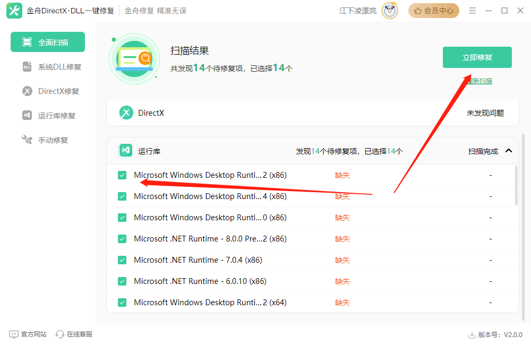Click the 扫描完成 chevron arrow
The width and height of the screenshot is (531, 345).
click(508, 151)
